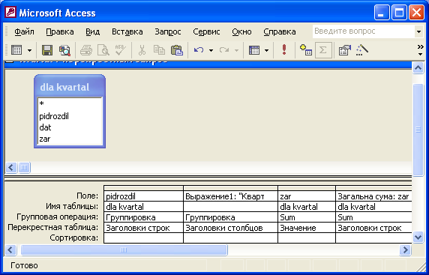The width and height of the screenshot is (429, 275).
Task: Maximize the Microsoft Access window
Action: 399,13
